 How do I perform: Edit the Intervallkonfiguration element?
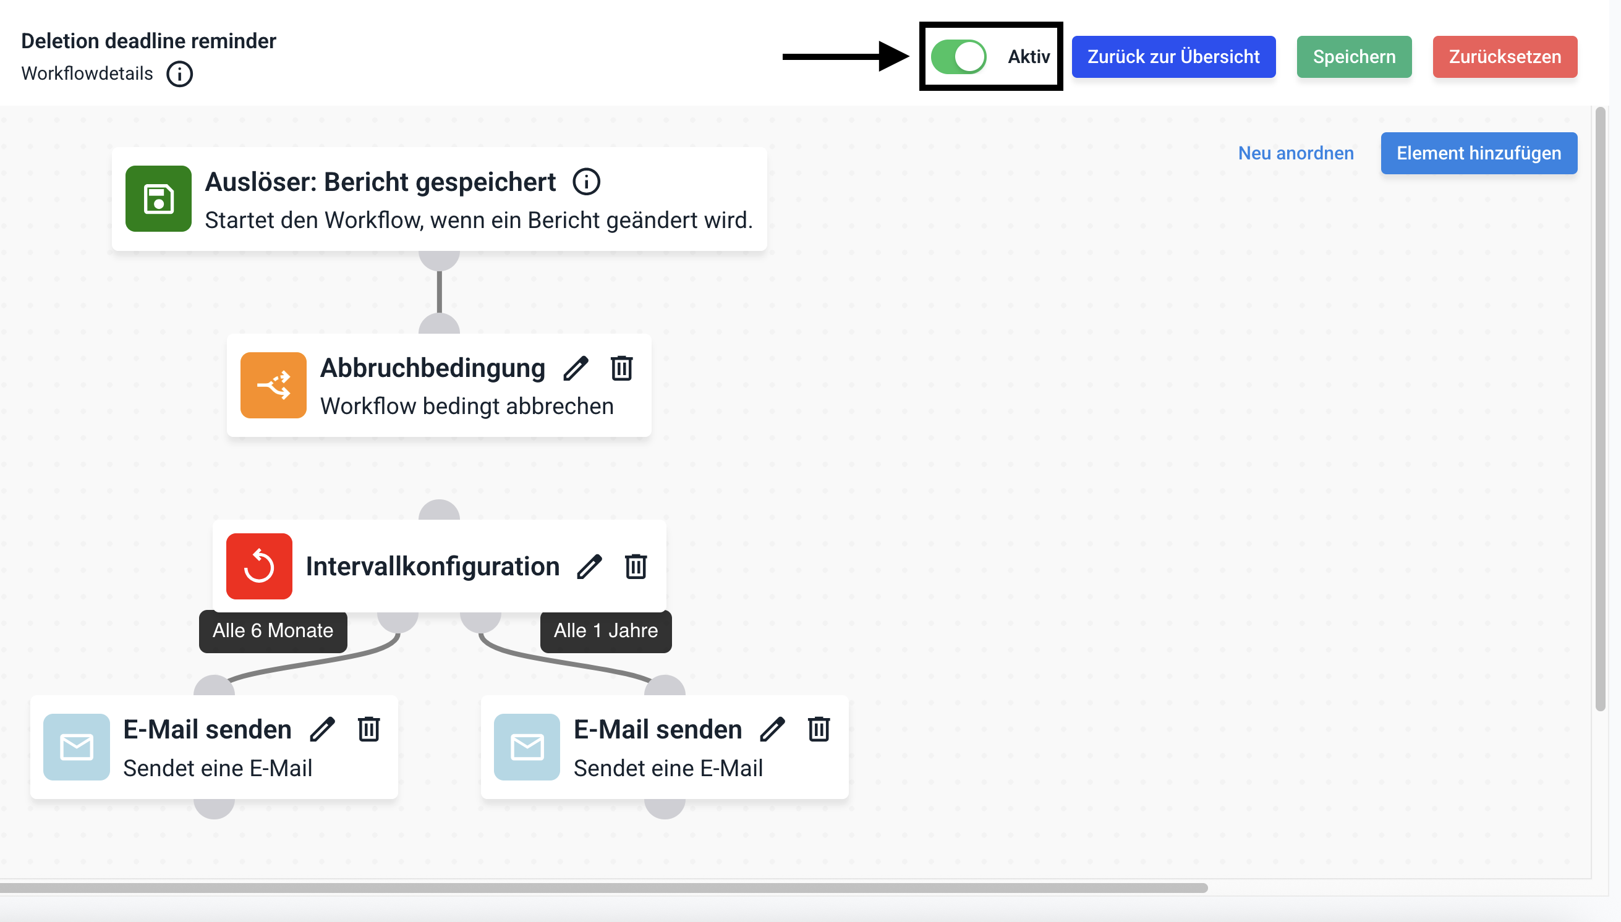point(589,567)
